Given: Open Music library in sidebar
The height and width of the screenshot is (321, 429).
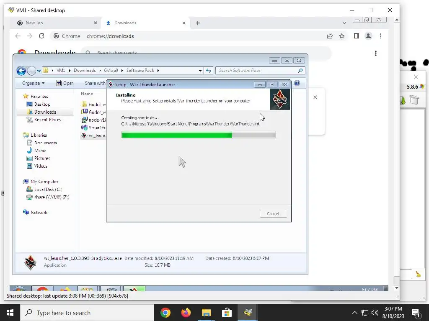Looking at the screenshot, I should point(40,150).
